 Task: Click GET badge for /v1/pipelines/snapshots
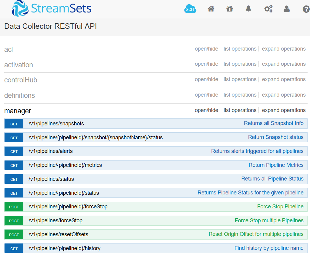pyautogui.click(x=14, y=124)
